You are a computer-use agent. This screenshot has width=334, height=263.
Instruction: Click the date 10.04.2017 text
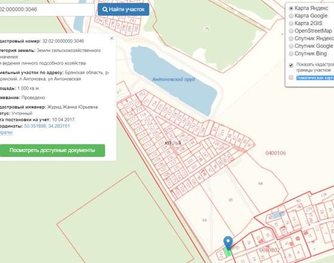click(x=63, y=119)
